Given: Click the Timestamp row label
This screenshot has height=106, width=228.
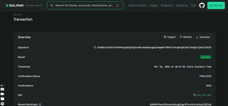Looking at the screenshot, I should [24, 67].
